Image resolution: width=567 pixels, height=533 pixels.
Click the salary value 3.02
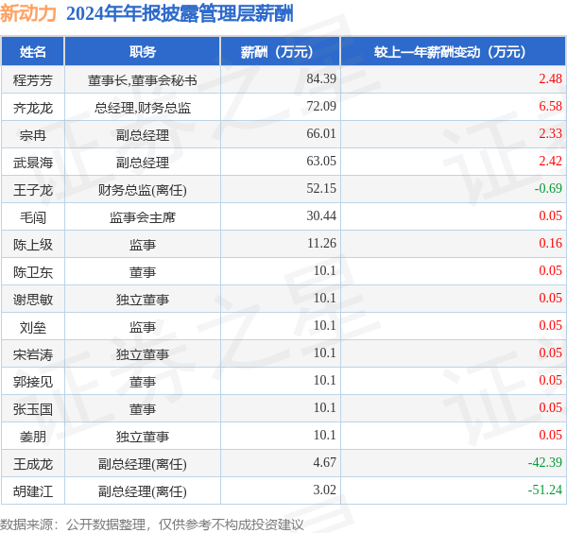(x=324, y=490)
